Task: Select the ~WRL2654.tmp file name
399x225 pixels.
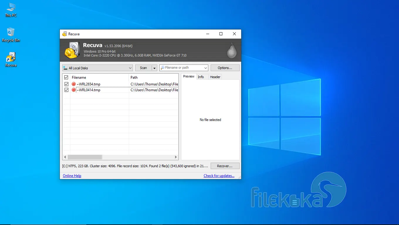Action: [x=88, y=84]
